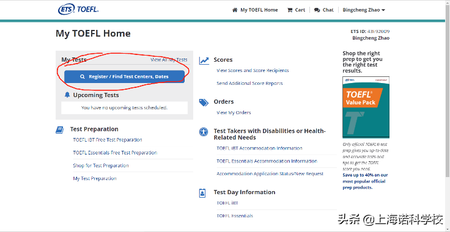Open View Scores and Score Recipients
The width and height of the screenshot is (450, 232).
point(253,70)
